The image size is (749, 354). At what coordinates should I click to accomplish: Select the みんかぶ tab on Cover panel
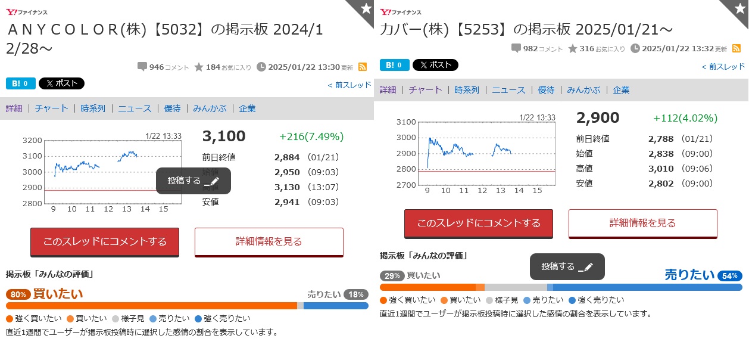[583, 90]
